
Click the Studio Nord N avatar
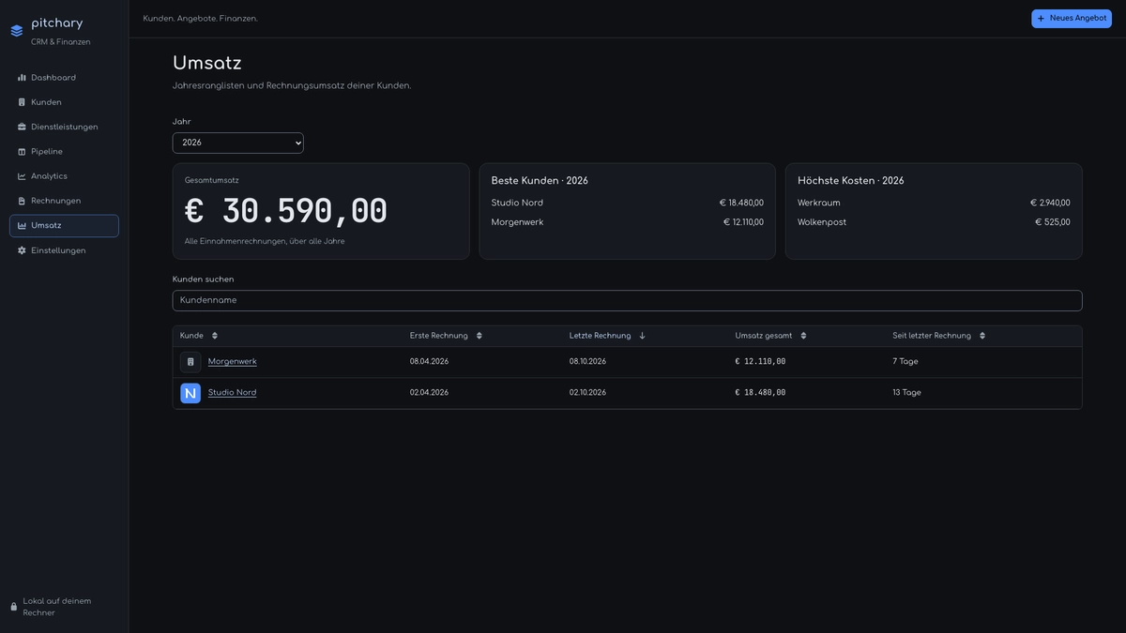coord(190,393)
